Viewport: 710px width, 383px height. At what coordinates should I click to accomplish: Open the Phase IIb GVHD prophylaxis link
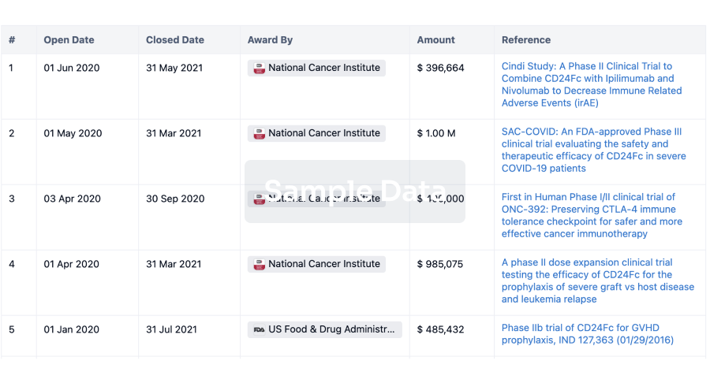coord(588,334)
